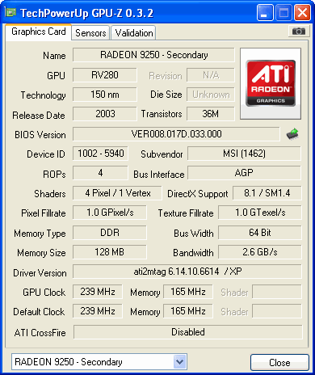Click the camera screenshot icon
The height and width of the screenshot is (375, 315).
click(x=298, y=32)
